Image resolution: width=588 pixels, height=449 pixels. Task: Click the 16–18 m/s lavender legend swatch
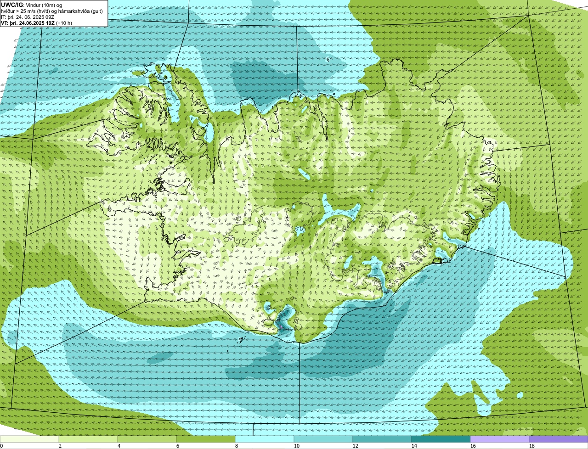tap(500, 439)
